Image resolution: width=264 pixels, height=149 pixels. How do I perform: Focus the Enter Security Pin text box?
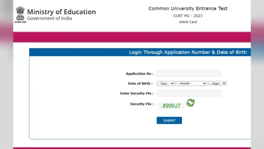(x=189, y=93)
